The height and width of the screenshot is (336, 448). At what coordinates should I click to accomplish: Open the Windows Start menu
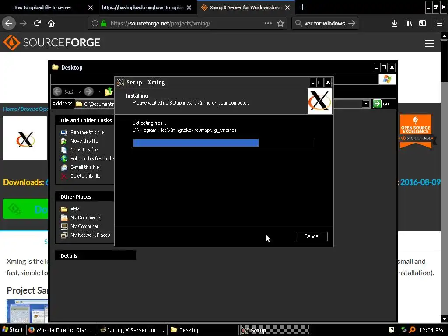[x=13, y=330]
